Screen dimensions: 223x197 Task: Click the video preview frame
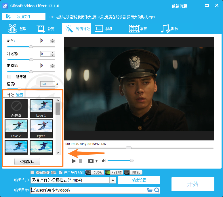pos(139,89)
